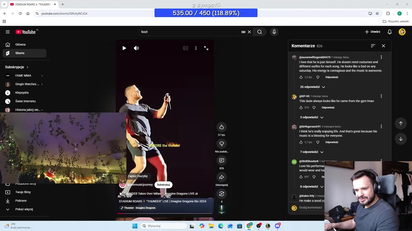
Task: Click the browser address bar URL
Action: pos(64,13)
